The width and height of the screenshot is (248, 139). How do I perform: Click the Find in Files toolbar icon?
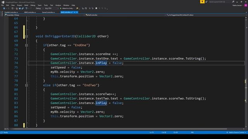77,8
